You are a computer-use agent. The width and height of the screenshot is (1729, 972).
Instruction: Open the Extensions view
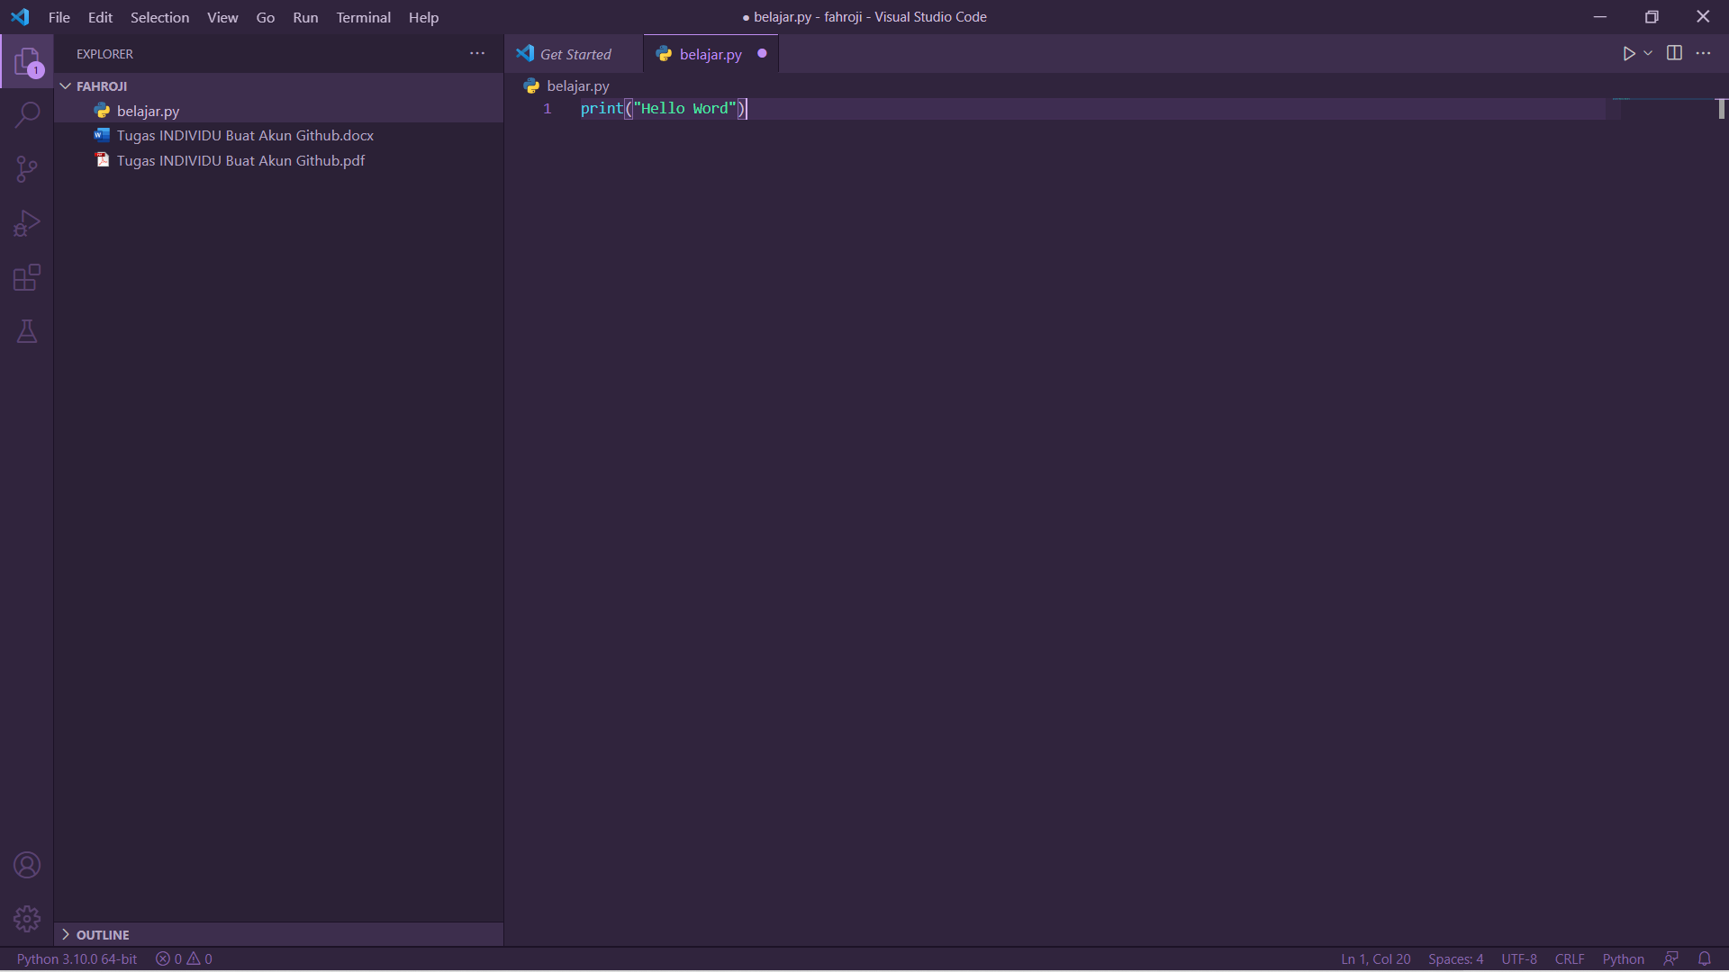point(27,277)
